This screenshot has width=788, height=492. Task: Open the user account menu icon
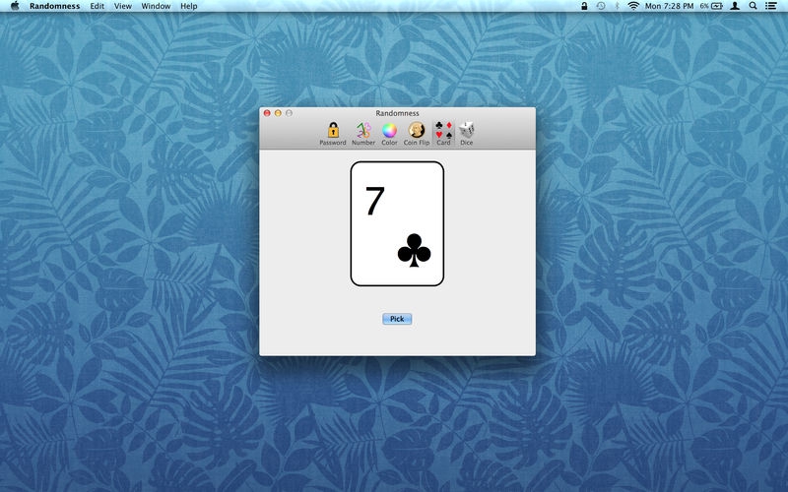pyautogui.click(x=735, y=6)
